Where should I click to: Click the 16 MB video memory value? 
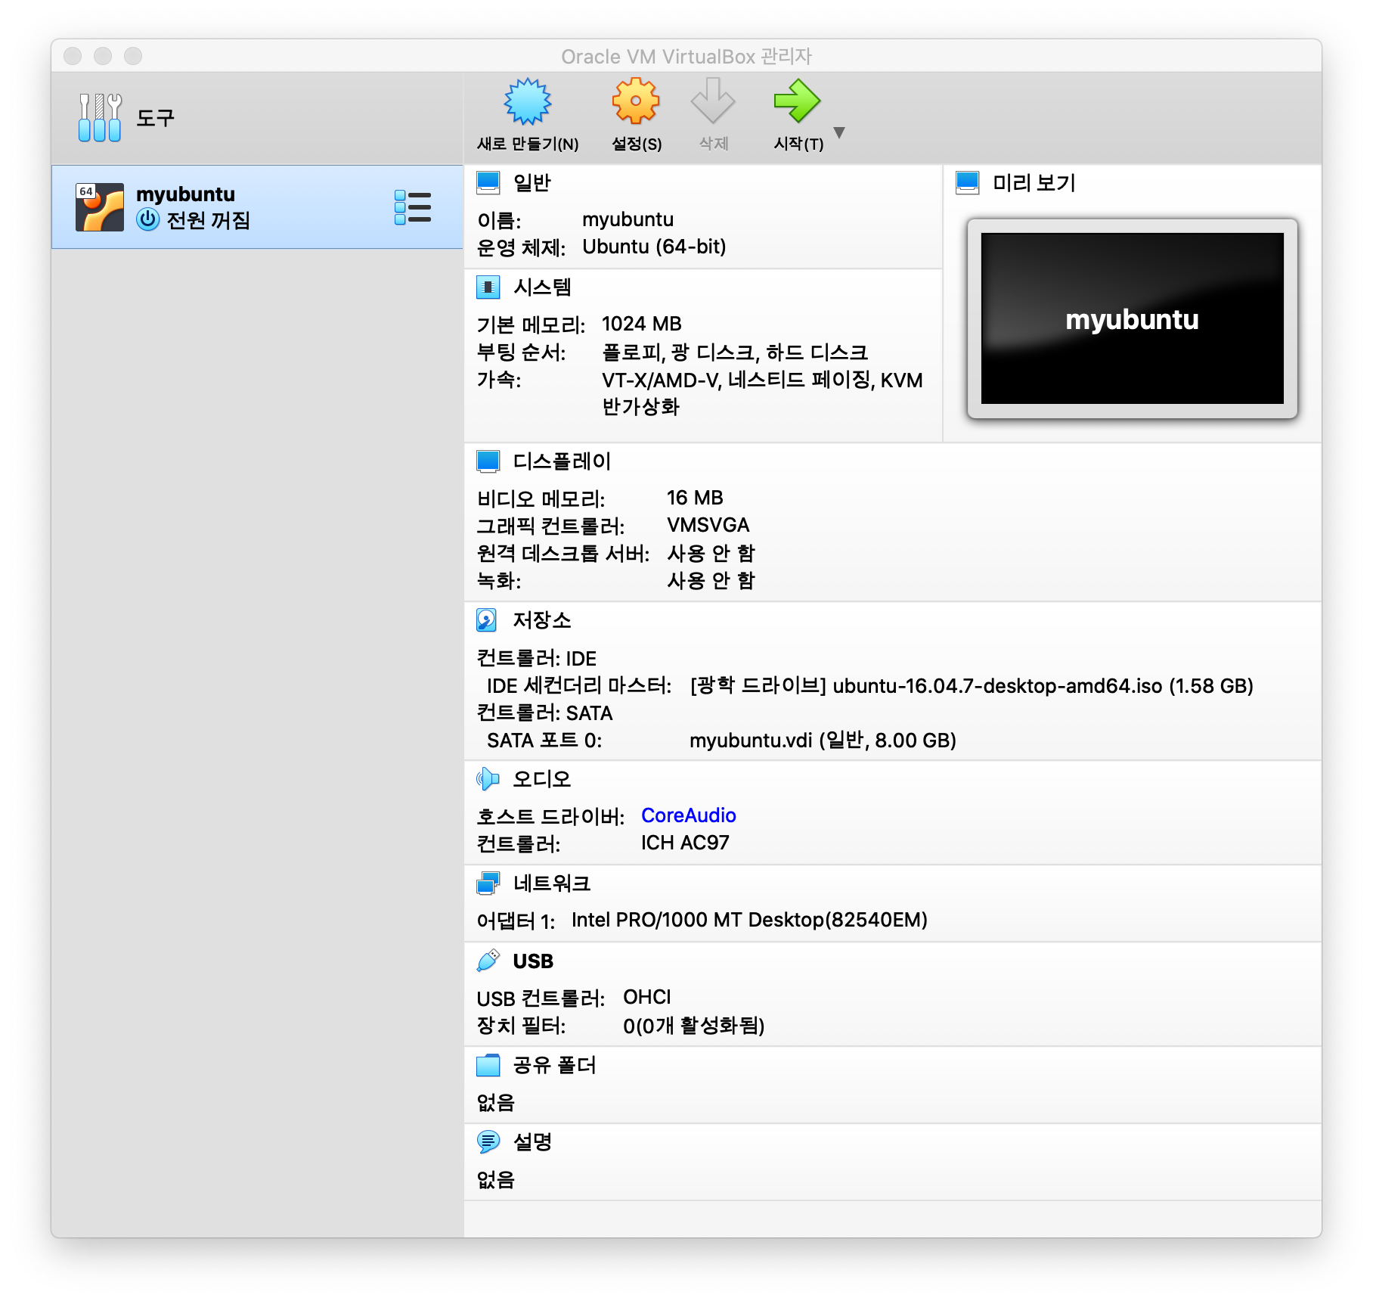(x=694, y=498)
